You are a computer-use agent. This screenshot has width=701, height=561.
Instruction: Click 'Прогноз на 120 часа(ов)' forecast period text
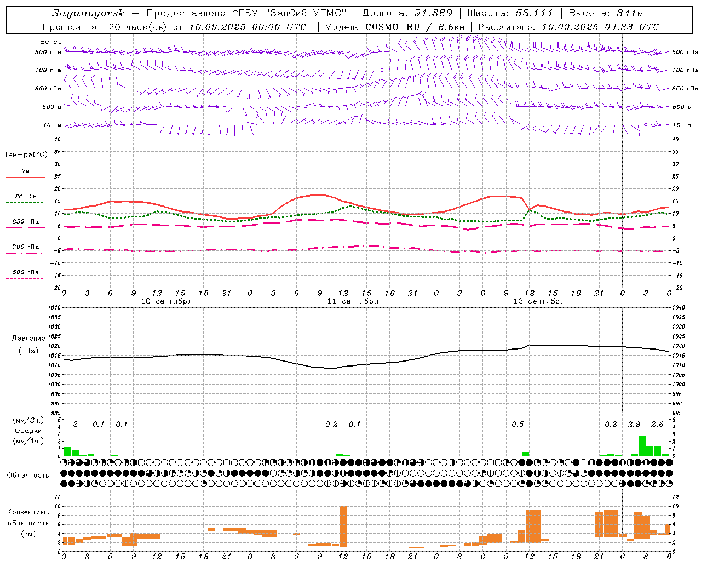point(105,27)
